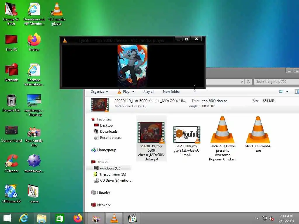Open the Network desktop icon
299x224 pixels.
tap(11, 72)
